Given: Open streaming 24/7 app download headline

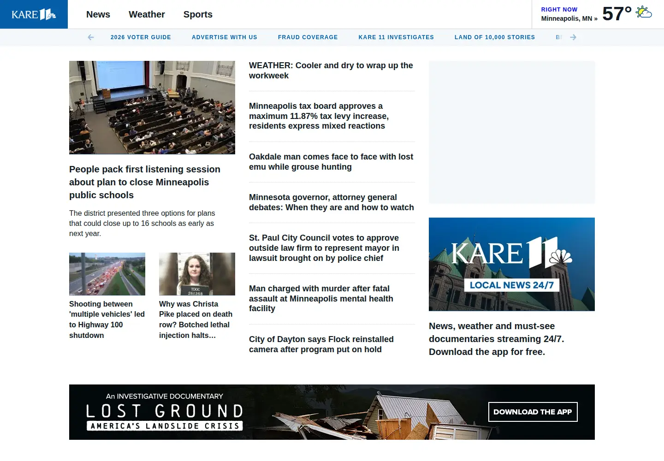Looking at the screenshot, I should click(x=497, y=339).
